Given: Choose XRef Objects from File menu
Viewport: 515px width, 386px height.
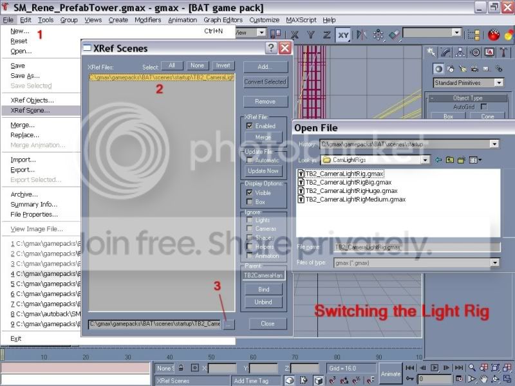Looking at the screenshot, I should pos(32,100).
